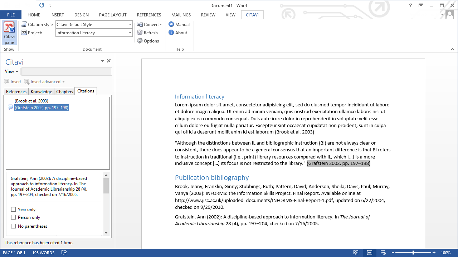The height and width of the screenshot is (257, 458).
Task: Select (Brook et al. 2003) citation
Action: point(31,101)
